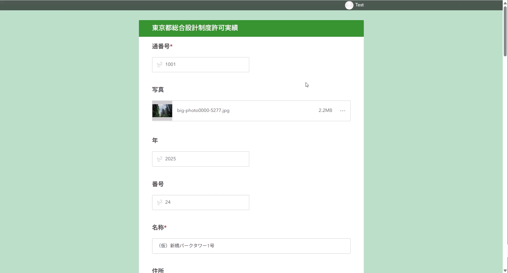Click number icon in 通番号 field
This screenshot has height=273, width=508.
click(160, 65)
